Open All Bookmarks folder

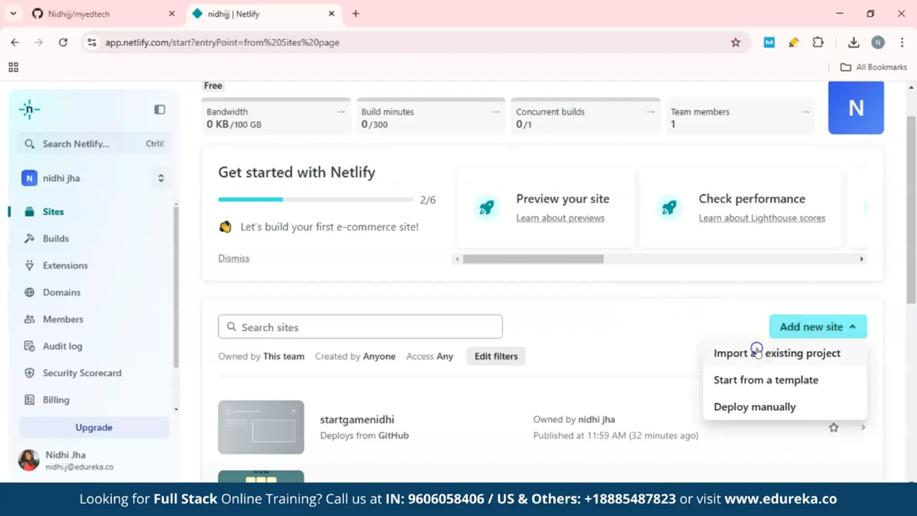click(x=874, y=67)
